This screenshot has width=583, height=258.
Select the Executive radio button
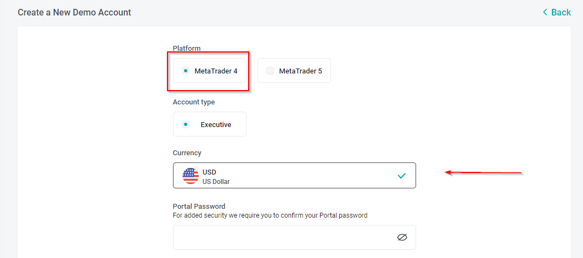[x=186, y=124]
